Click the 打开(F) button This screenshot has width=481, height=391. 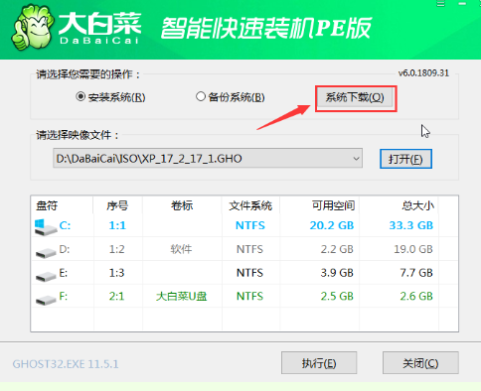pyautogui.click(x=405, y=159)
